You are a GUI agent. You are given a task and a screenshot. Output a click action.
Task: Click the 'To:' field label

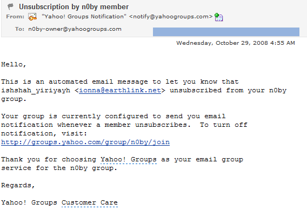coord(19,29)
